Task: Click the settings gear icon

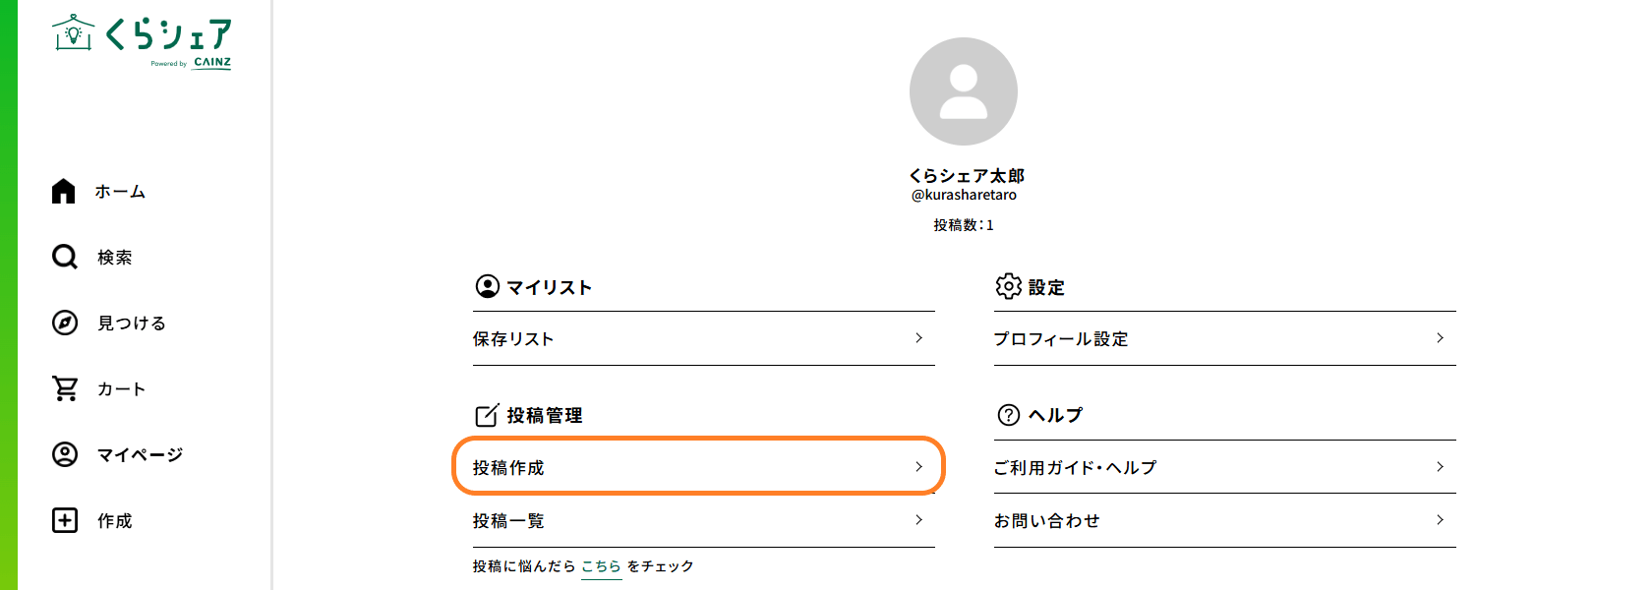Action: pos(1008,286)
